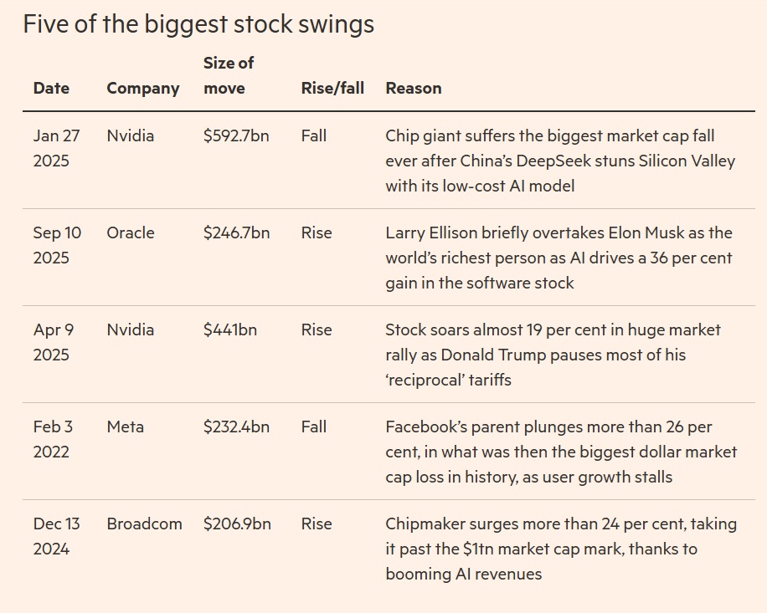The height and width of the screenshot is (613, 767).
Task: Click the $206.9bn move size value
Action: pyautogui.click(x=237, y=524)
